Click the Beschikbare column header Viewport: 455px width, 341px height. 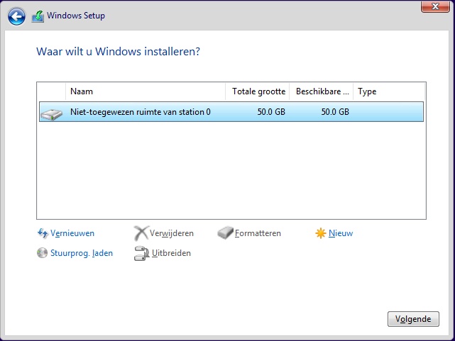coord(321,91)
